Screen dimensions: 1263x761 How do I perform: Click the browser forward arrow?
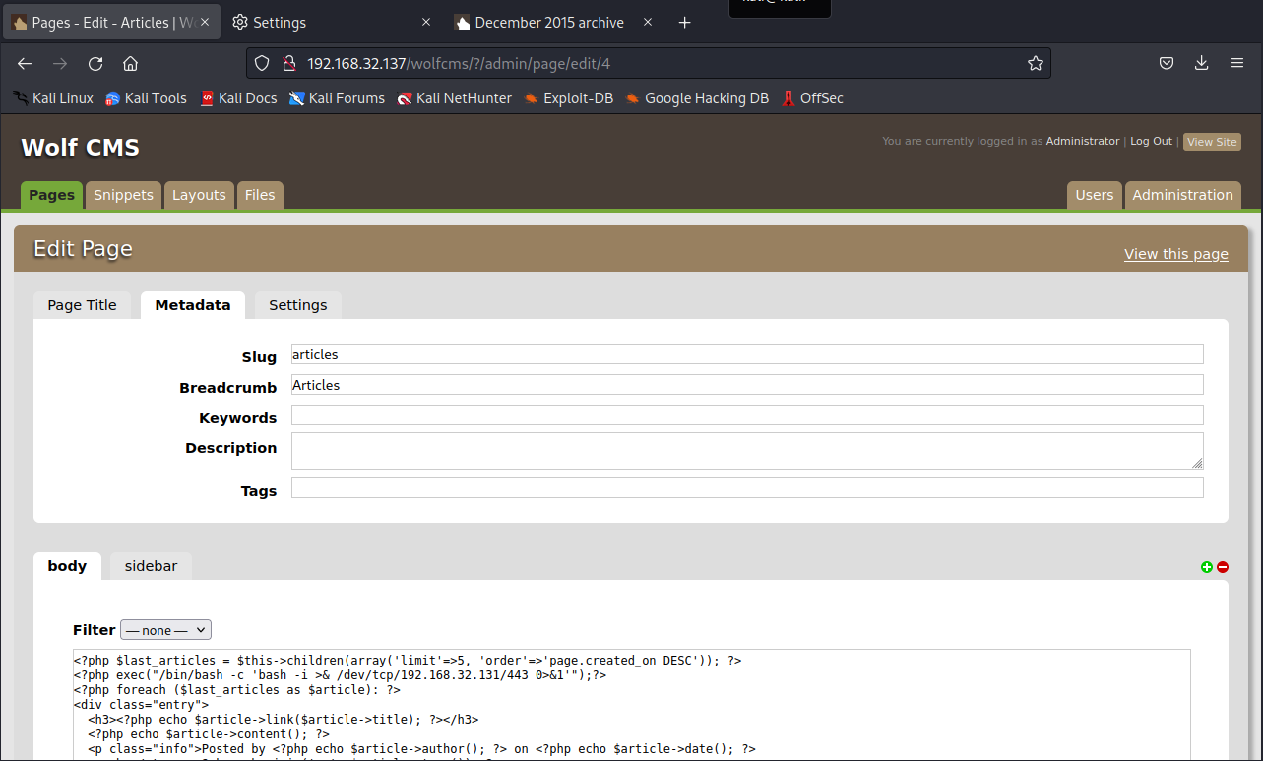coord(60,63)
